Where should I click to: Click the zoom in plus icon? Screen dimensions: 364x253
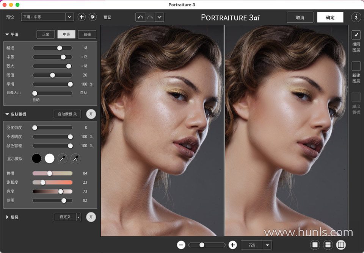pos(233,245)
